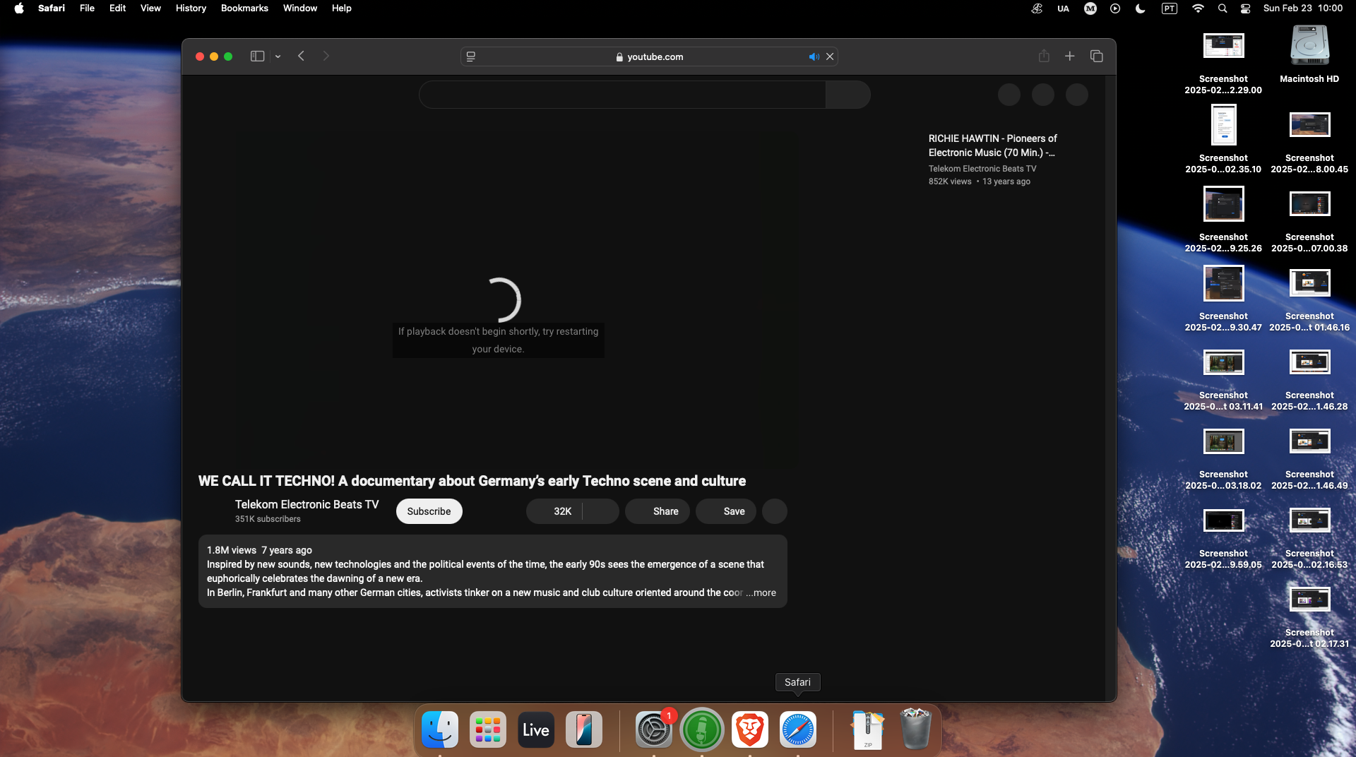Open a new tab with the plus icon

[x=1070, y=56]
